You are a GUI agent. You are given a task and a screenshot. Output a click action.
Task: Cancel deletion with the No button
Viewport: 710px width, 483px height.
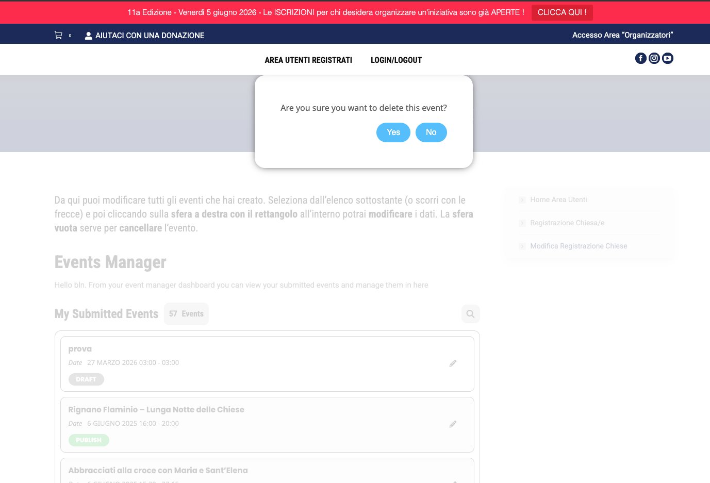click(x=431, y=132)
